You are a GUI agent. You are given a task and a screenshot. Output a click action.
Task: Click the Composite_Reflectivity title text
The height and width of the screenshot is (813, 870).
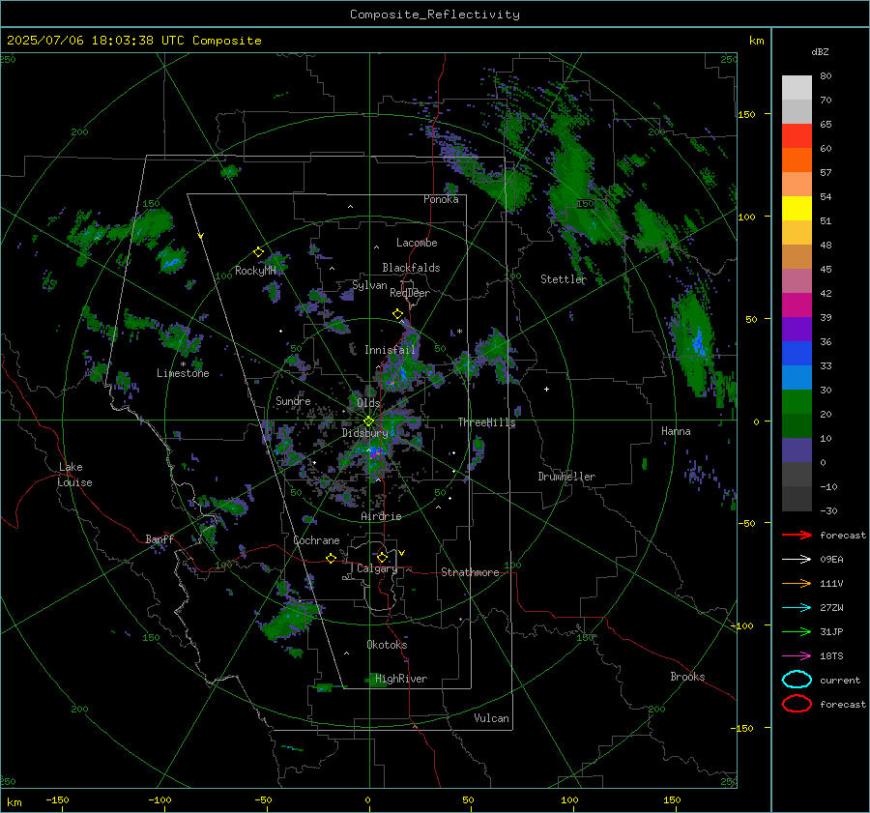(434, 15)
